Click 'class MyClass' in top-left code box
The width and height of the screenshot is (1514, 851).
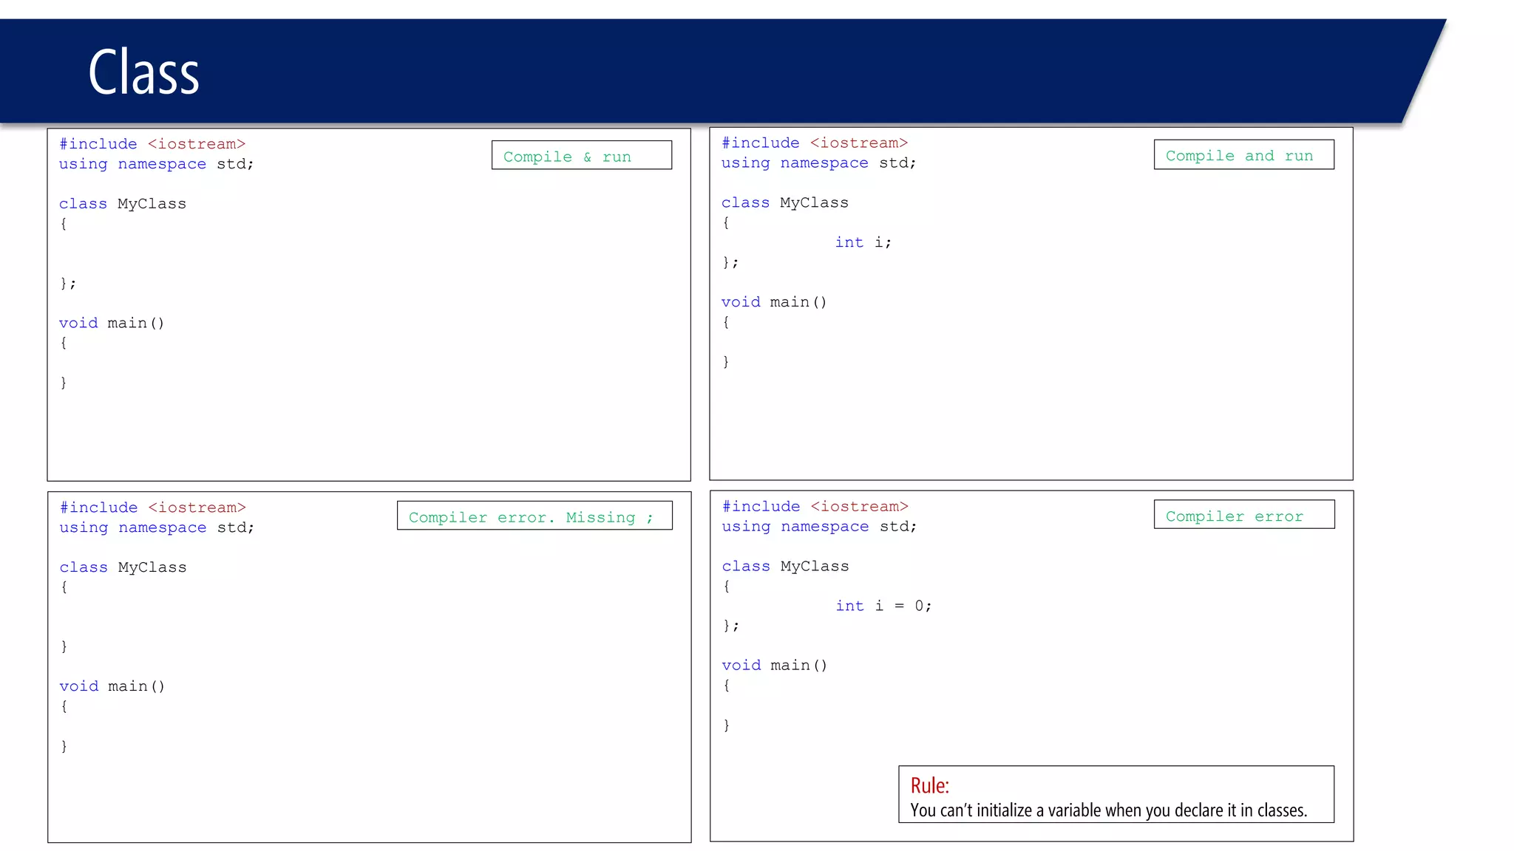(123, 204)
